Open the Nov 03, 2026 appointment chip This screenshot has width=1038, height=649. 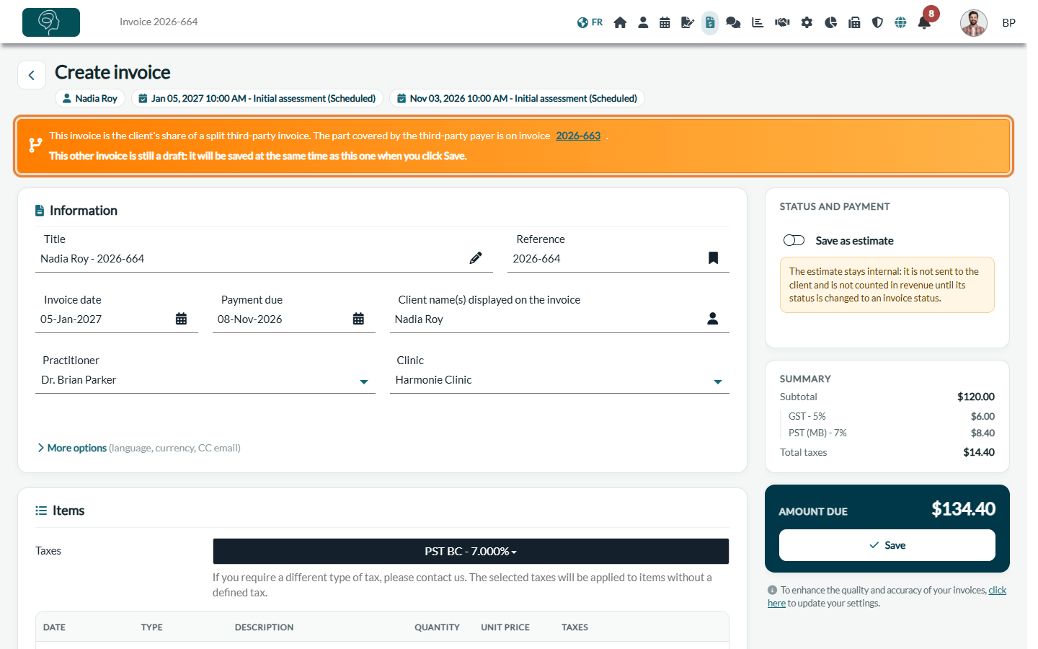[517, 98]
